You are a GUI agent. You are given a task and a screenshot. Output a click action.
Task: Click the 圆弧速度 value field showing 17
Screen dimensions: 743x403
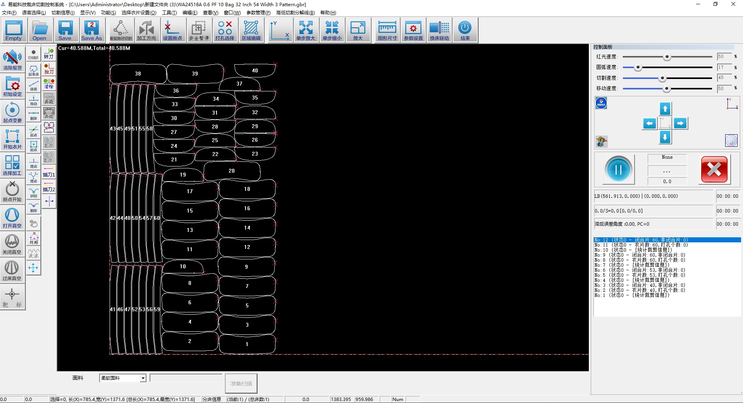[724, 67]
